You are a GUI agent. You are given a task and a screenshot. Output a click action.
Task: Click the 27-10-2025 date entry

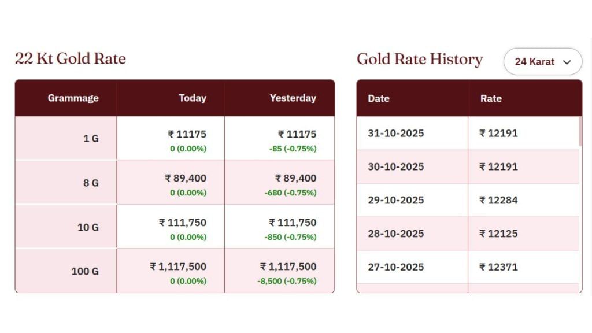pyautogui.click(x=396, y=267)
